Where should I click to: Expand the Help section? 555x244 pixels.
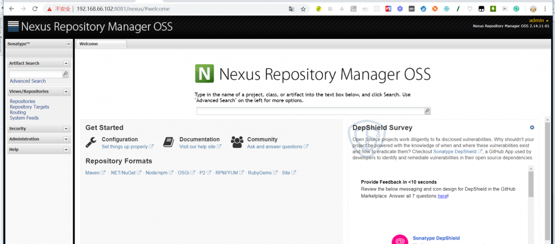pos(66,150)
